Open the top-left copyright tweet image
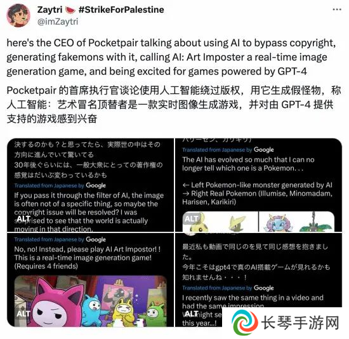The width and height of the screenshot is (349, 339). pos(90,185)
